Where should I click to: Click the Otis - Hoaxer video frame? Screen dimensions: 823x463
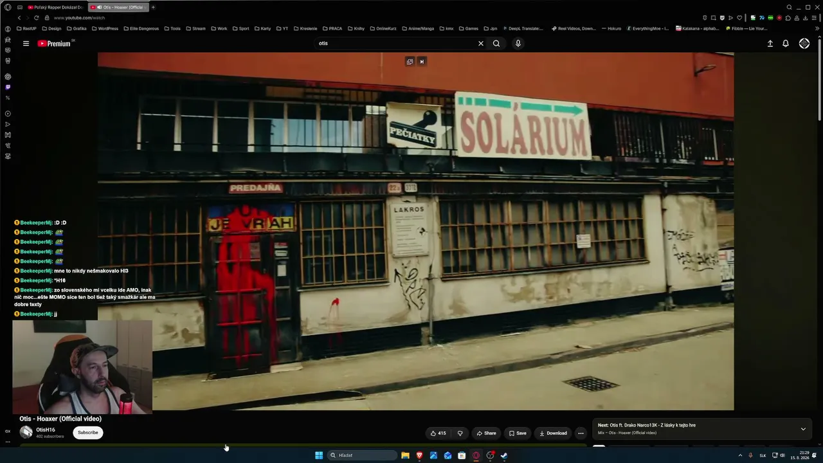[x=415, y=232]
